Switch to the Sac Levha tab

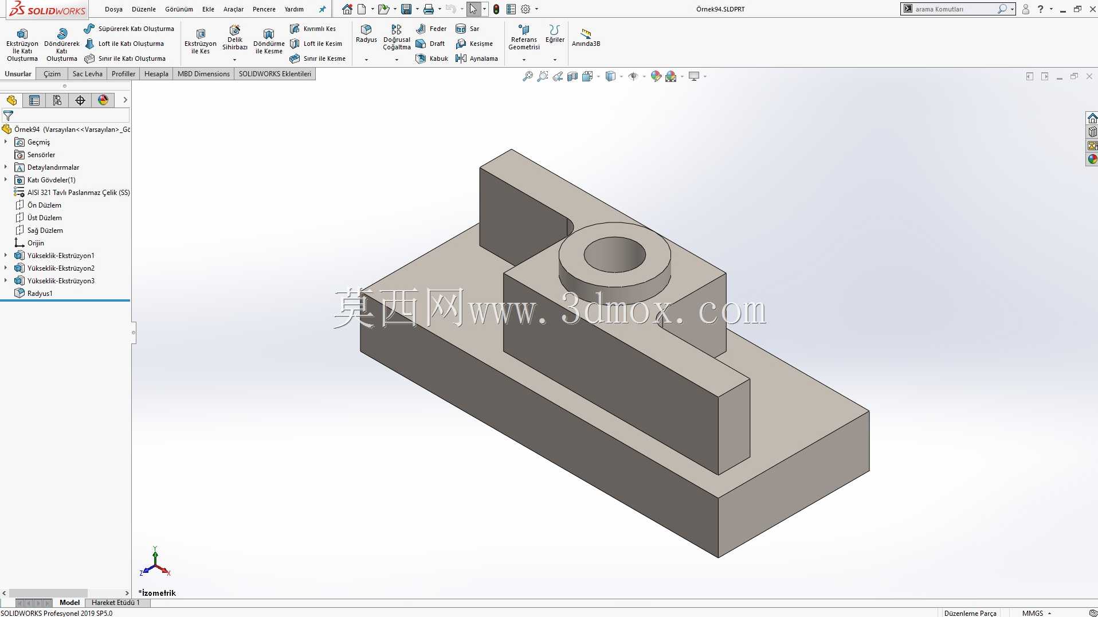pyautogui.click(x=88, y=74)
